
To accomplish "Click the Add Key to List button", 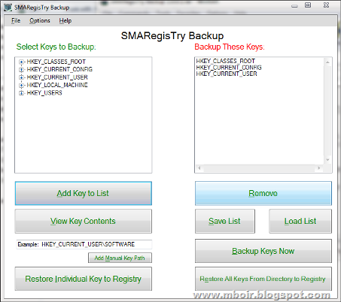I will (84, 193).
